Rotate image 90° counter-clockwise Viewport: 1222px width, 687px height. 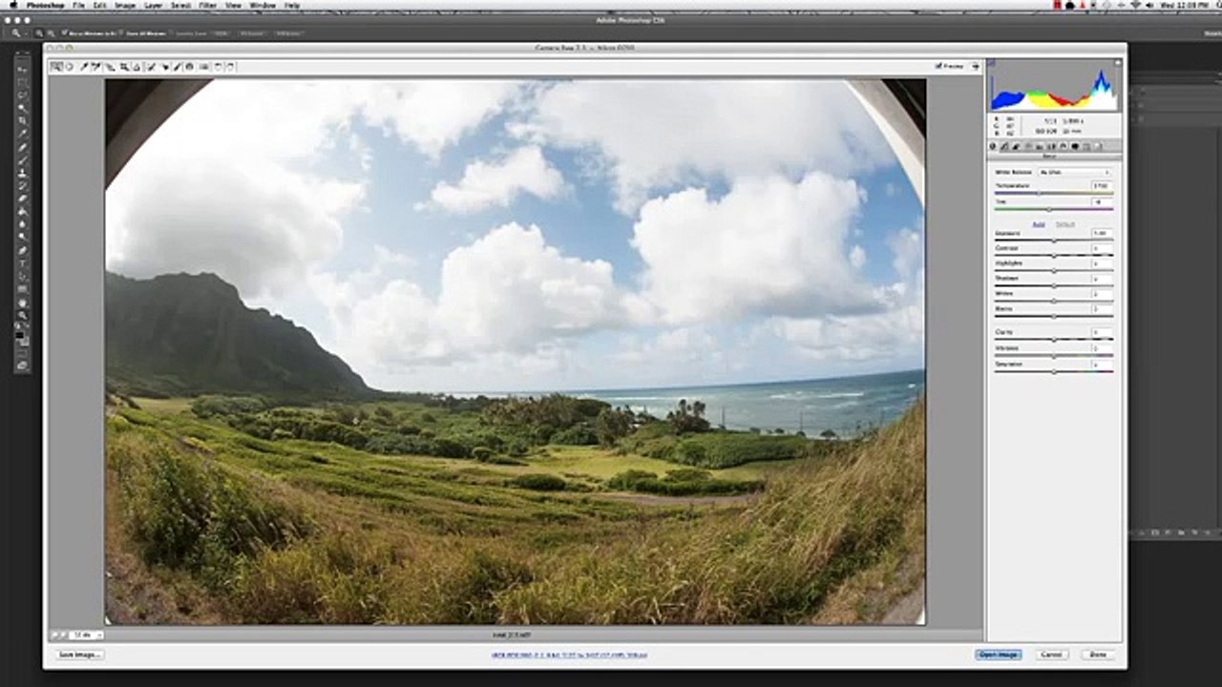click(218, 67)
